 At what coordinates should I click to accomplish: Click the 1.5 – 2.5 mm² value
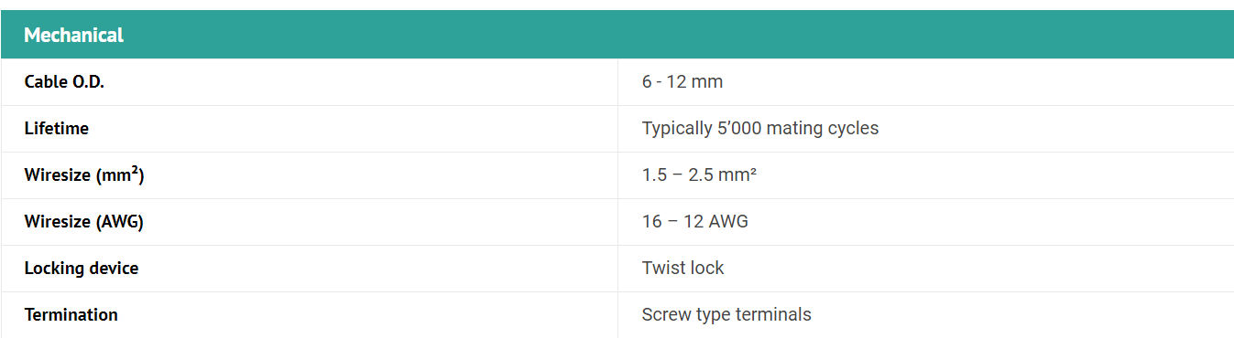(699, 175)
